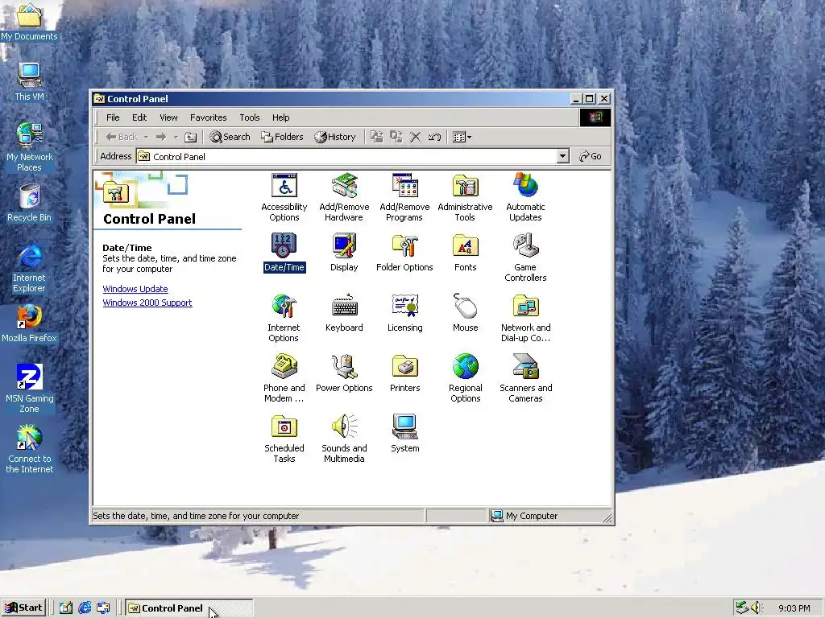The width and height of the screenshot is (825, 618).
Task: Click Show Desktop quick launch icon
Action: (x=66, y=608)
